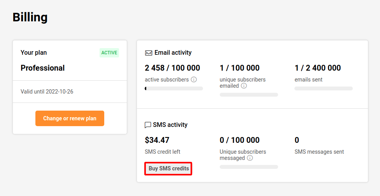Click the unique subscribers messaged progress bar
380x196 pixels.
249,167
